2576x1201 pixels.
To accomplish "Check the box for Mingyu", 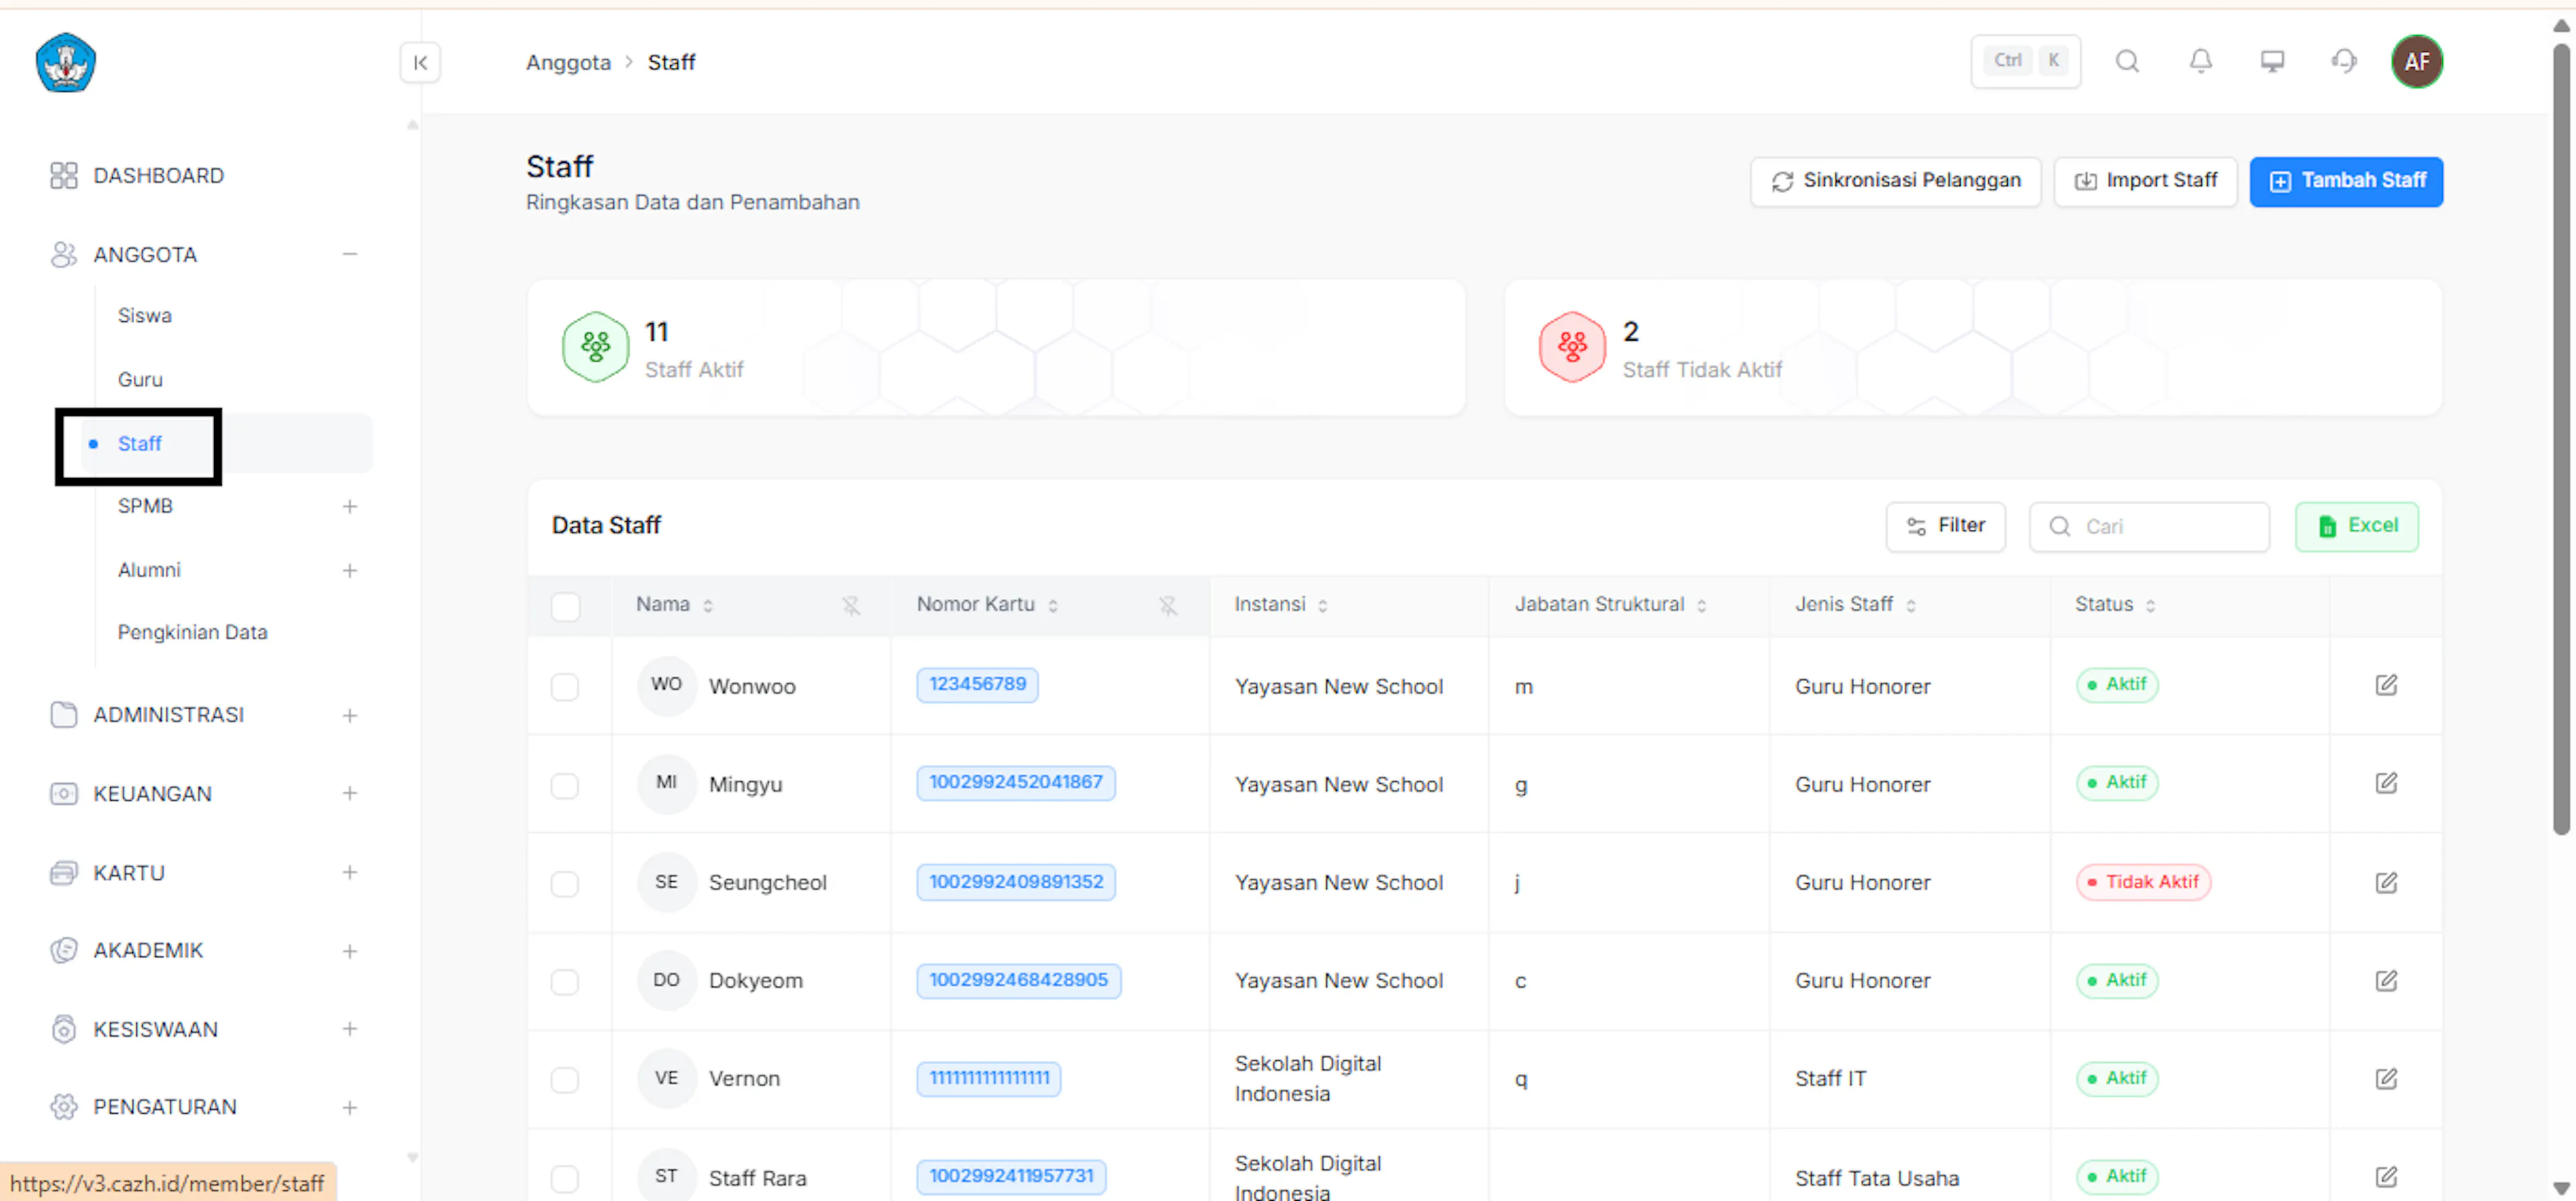I will click(564, 785).
